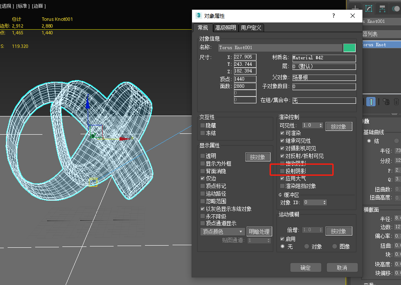Click the green object color swatch beside the name
Screen dimensions: 401x285
point(349,47)
